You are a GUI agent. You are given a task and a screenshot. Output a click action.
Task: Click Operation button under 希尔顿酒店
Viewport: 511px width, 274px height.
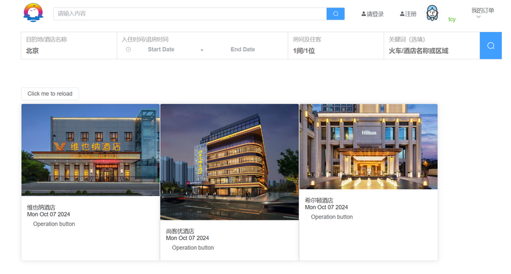pyautogui.click(x=332, y=217)
